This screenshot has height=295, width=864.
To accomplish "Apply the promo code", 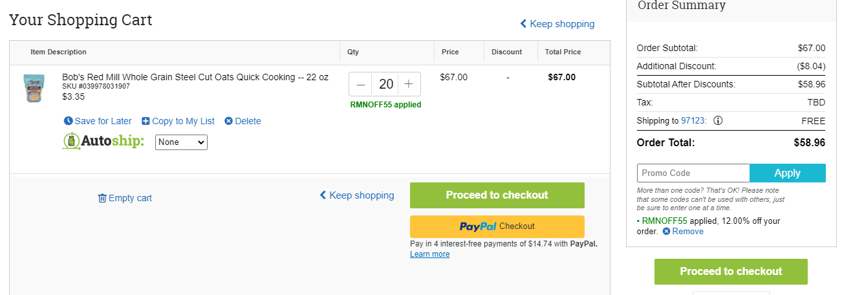I will coord(788,173).
